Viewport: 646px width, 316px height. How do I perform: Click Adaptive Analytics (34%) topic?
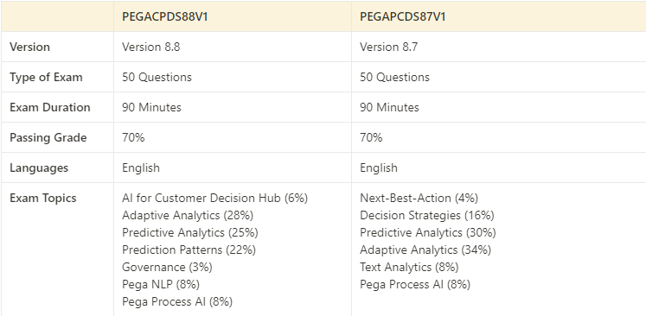tap(425, 250)
